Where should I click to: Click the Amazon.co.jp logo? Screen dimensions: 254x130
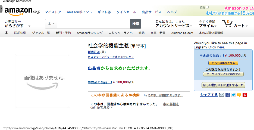(22, 11)
